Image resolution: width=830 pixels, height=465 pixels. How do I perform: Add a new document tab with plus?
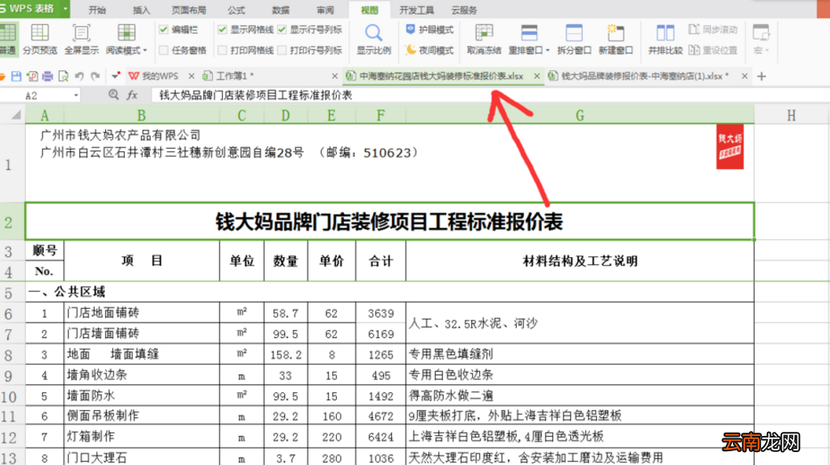point(762,76)
